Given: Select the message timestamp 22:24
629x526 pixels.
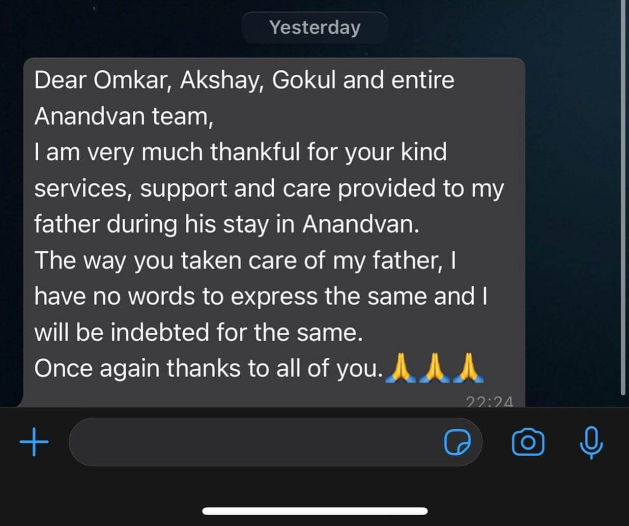Looking at the screenshot, I should [489, 402].
